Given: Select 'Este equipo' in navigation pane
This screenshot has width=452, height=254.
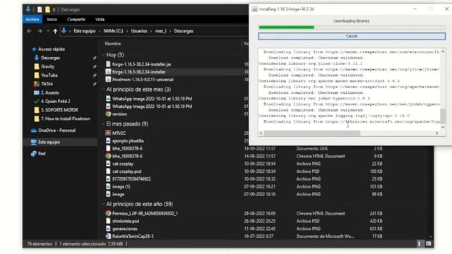Looking at the screenshot, I should tap(49, 142).
